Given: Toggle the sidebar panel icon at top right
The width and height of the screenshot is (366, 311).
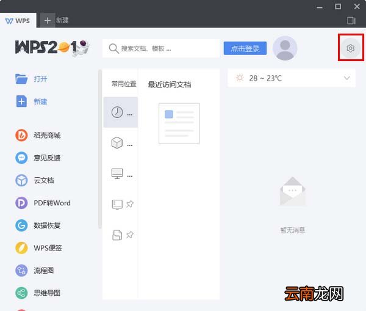Looking at the screenshot, I should pos(351,21).
